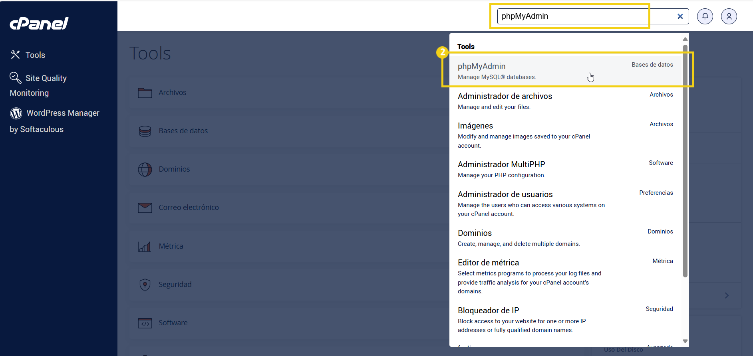Clear the search field with X
Viewport: 753px width, 356px height.
coord(680,16)
